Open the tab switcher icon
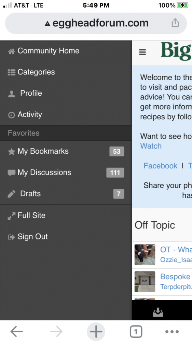The width and height of the screenshot is (192, 343). coord(136,332)
